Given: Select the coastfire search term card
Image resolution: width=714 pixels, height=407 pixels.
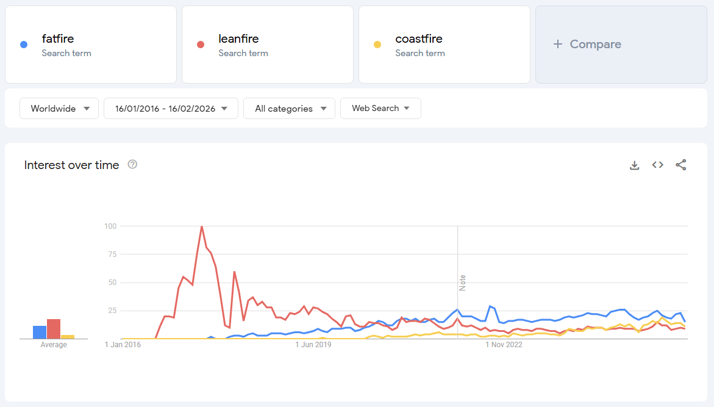Looking at the screenshot, I should click(x=444, y=45).
